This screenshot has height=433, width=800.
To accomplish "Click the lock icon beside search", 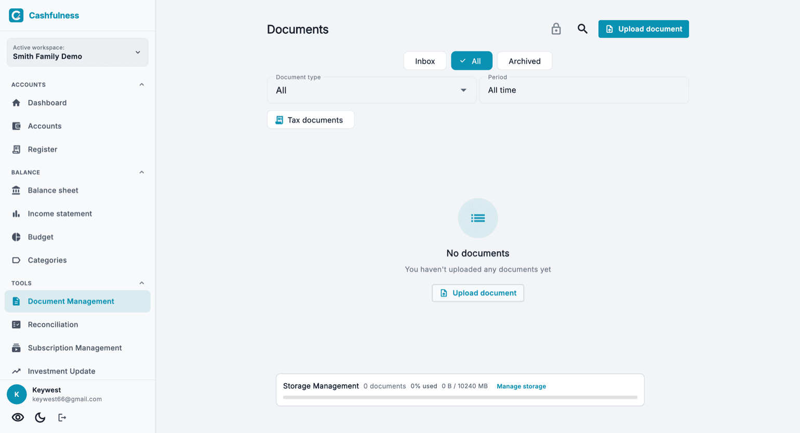I will 556,29.
